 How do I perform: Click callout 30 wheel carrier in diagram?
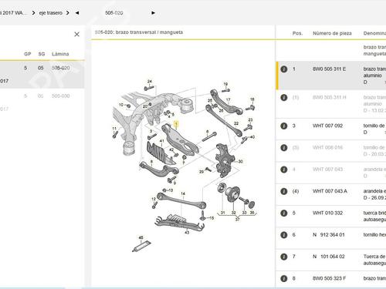[241, 162]
